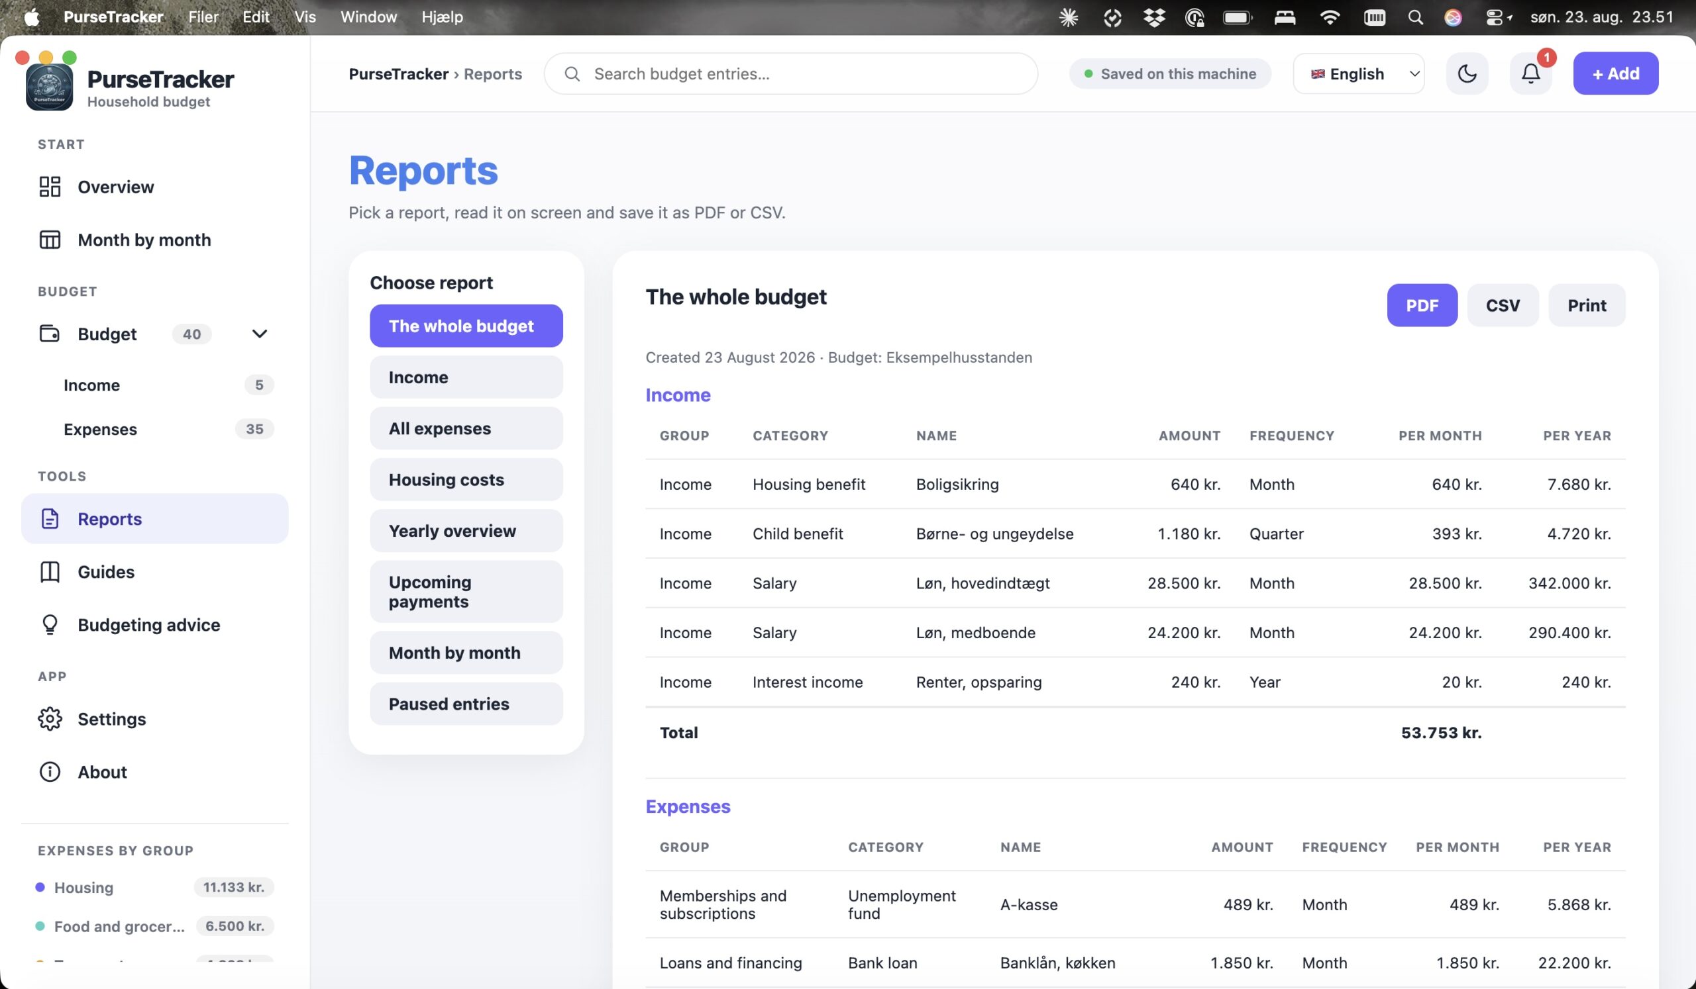The image size is (1696, 989).
Task: Select the Housing costs report
Action: pyautogui.click(x=466, y=479)
